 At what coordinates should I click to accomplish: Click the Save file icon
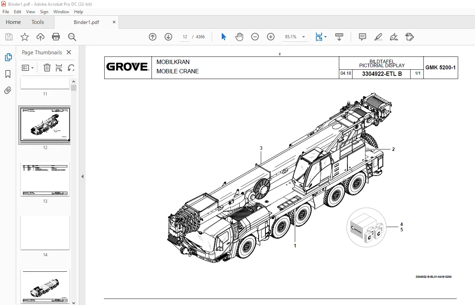pyautogui.click(x=9, y=37)
